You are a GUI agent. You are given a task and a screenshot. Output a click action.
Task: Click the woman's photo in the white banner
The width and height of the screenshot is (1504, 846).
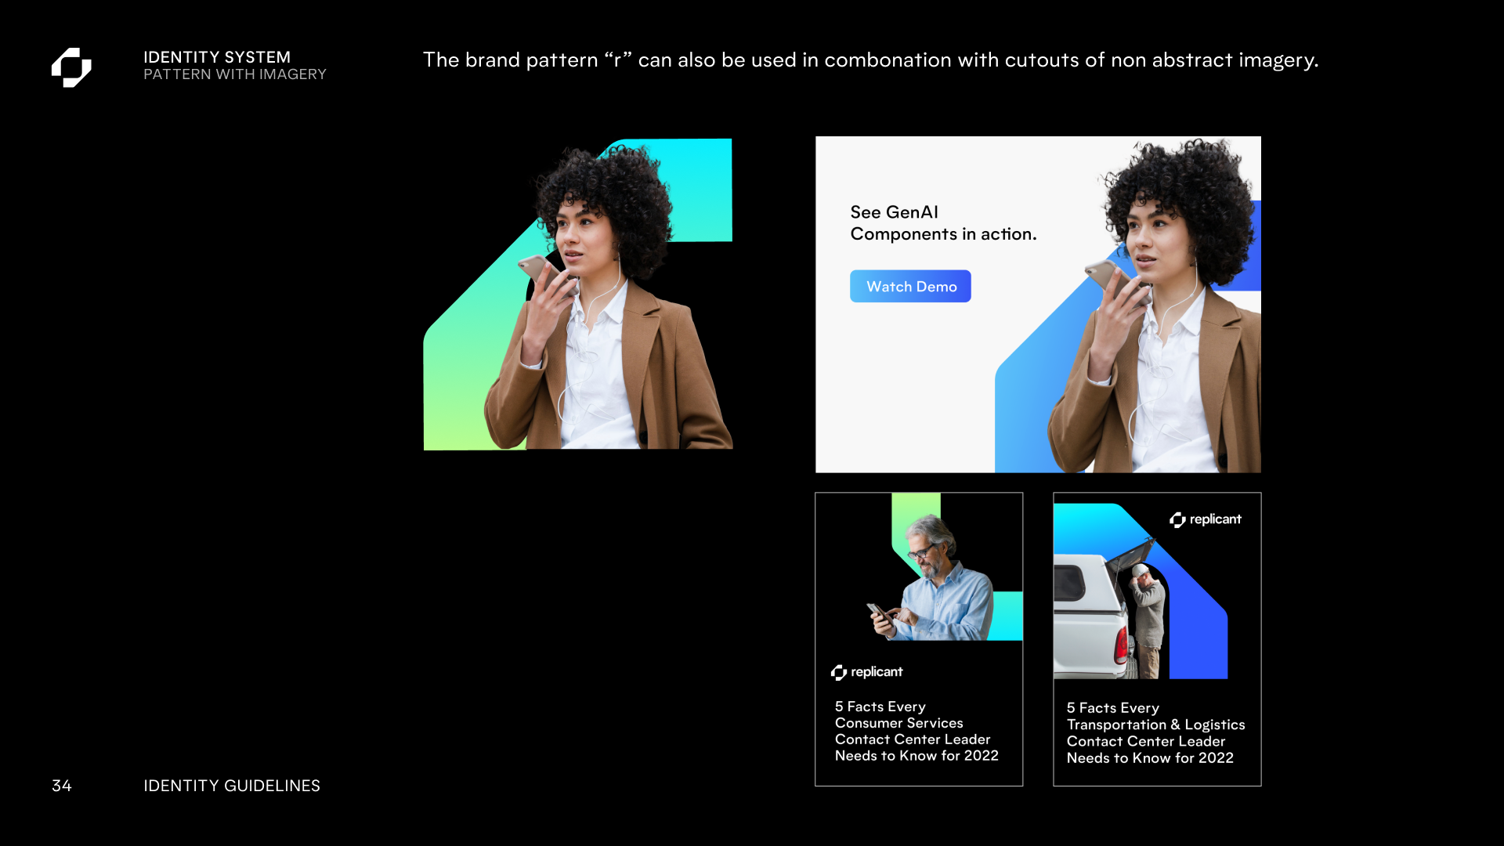tap(1155, 305)
